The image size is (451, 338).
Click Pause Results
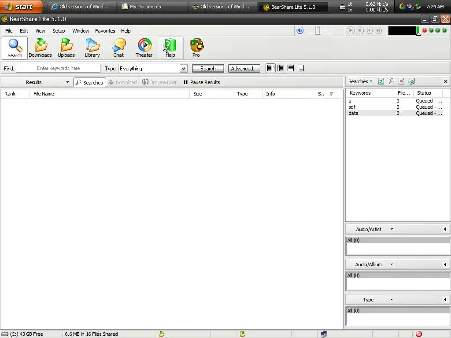pyautogui.click(x=202, y=82)
